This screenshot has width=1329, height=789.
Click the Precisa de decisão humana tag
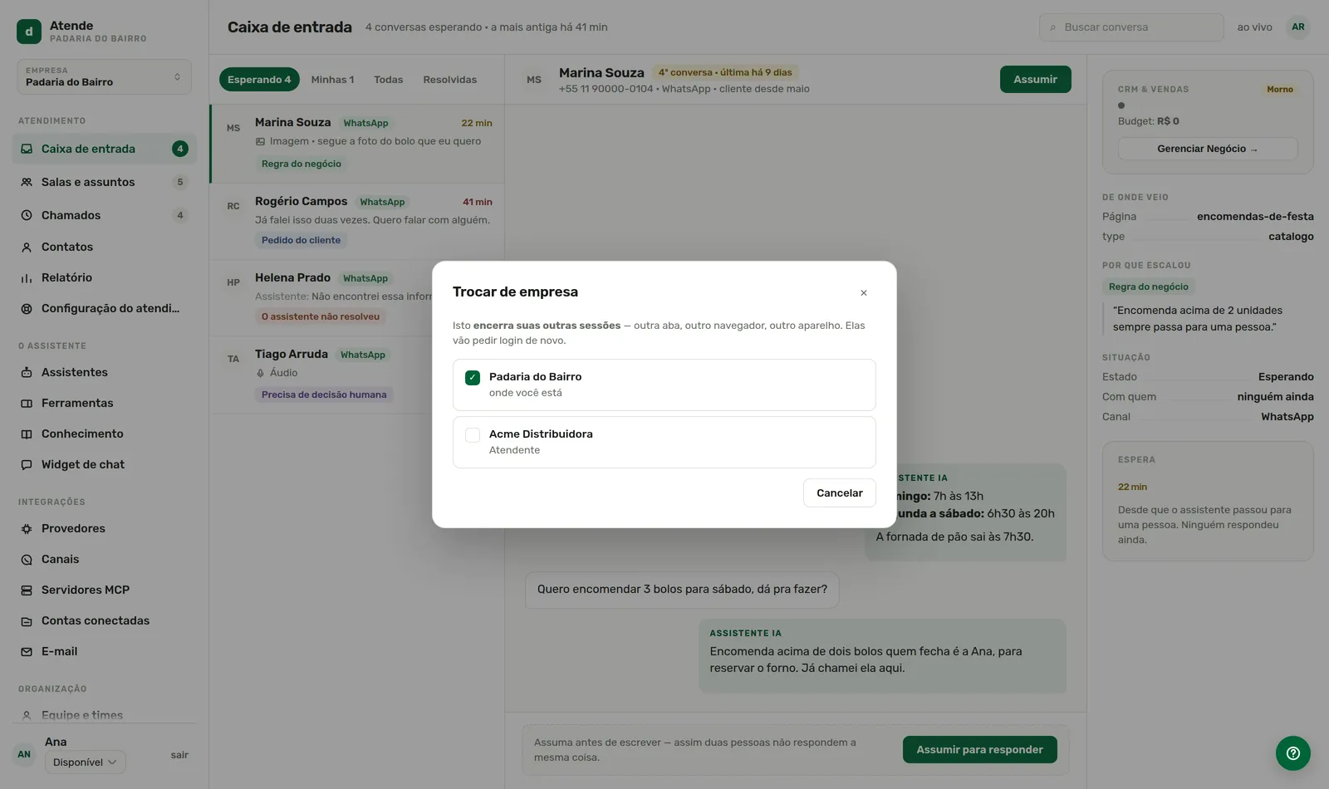[324, 394]
